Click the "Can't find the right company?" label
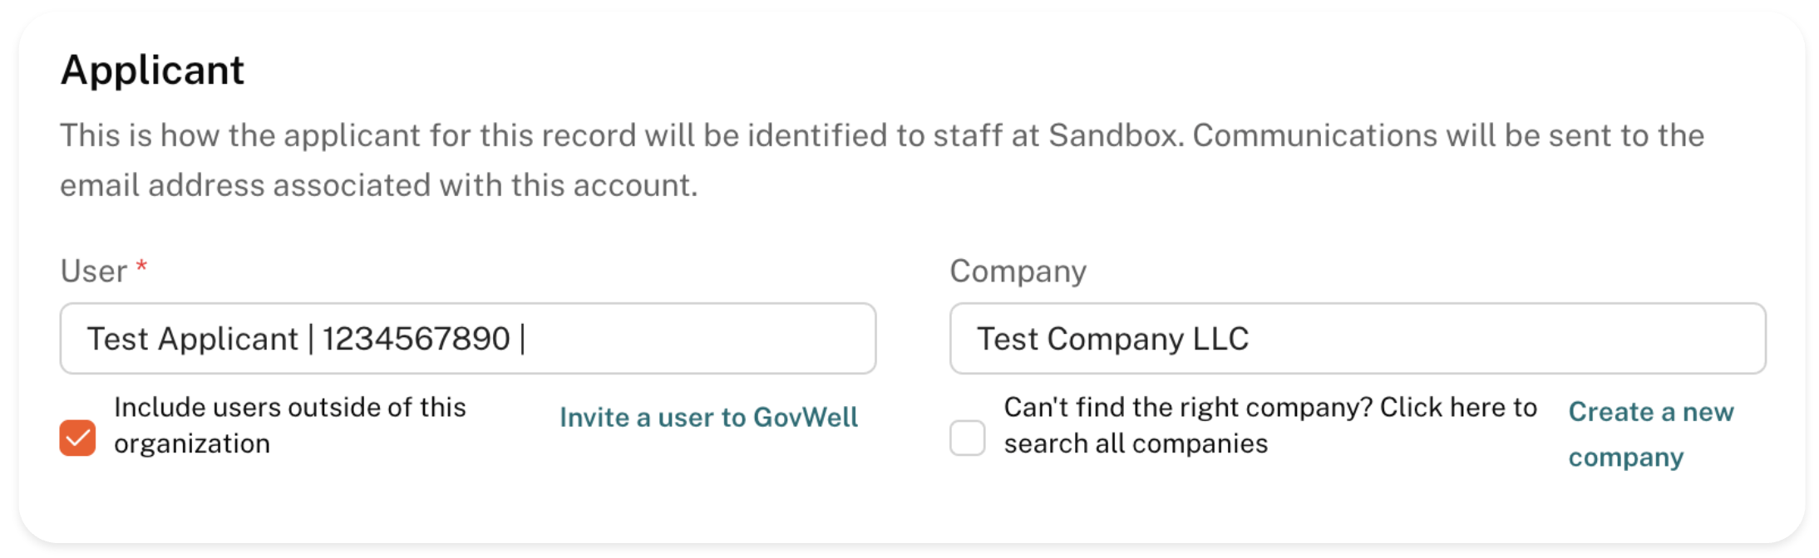 [1269, 408]
